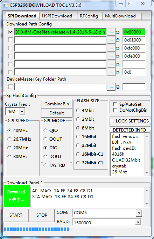Screen dimensions: 154x239
Task: Open file browser for the 0xfc000 row
Action: coord(111,48)
